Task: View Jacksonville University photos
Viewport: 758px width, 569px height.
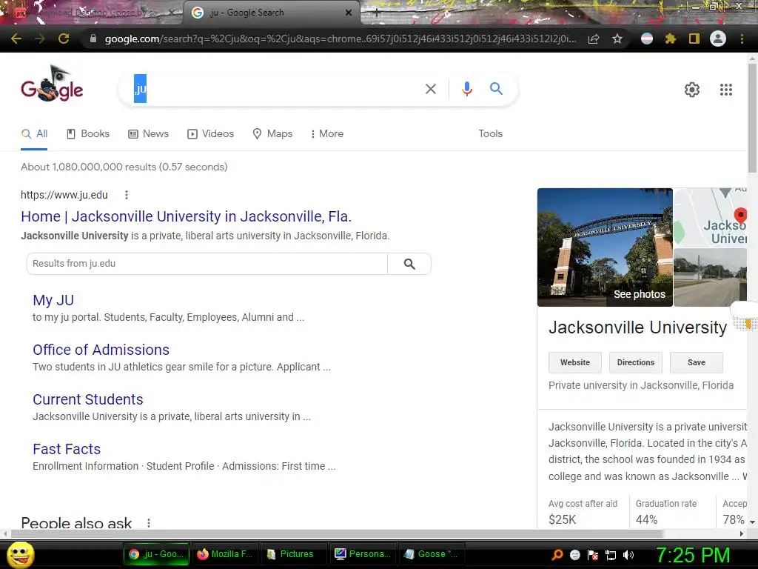Action: [605, 247]
